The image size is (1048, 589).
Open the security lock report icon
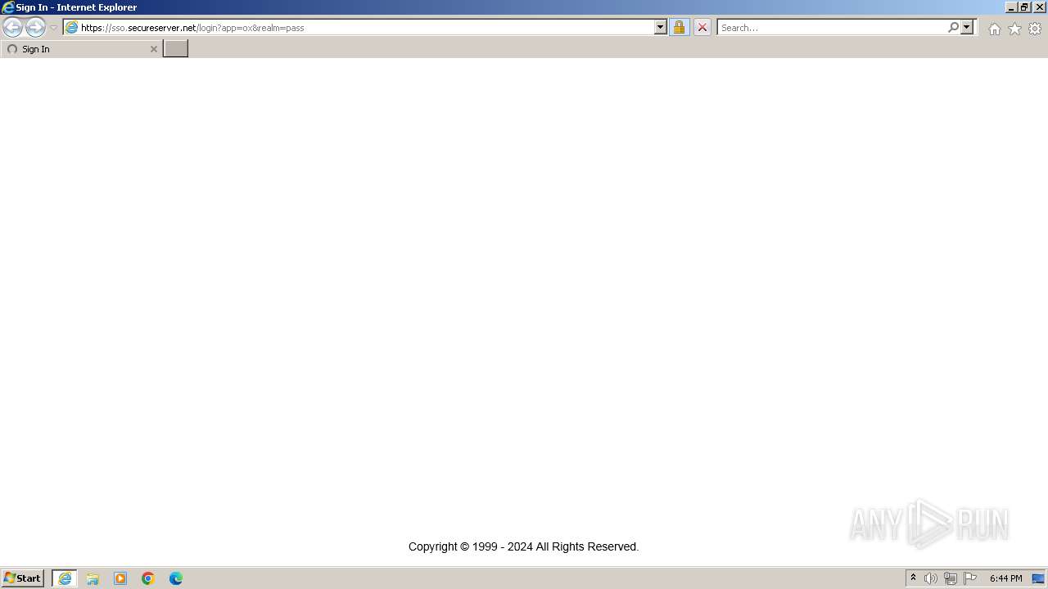tap(679, 28)
